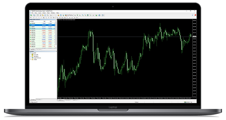Toggle Chart Shift icon

(93, 15)
